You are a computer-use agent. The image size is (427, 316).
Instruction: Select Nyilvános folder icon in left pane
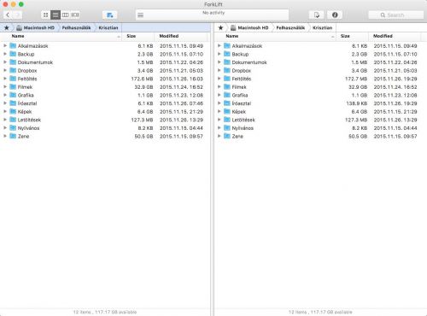13,128
